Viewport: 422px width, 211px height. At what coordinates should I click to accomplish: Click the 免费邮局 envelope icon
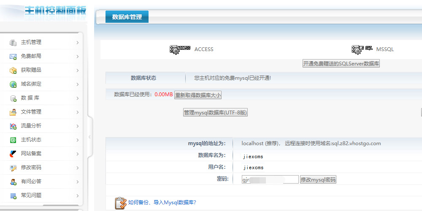point(13,57)
